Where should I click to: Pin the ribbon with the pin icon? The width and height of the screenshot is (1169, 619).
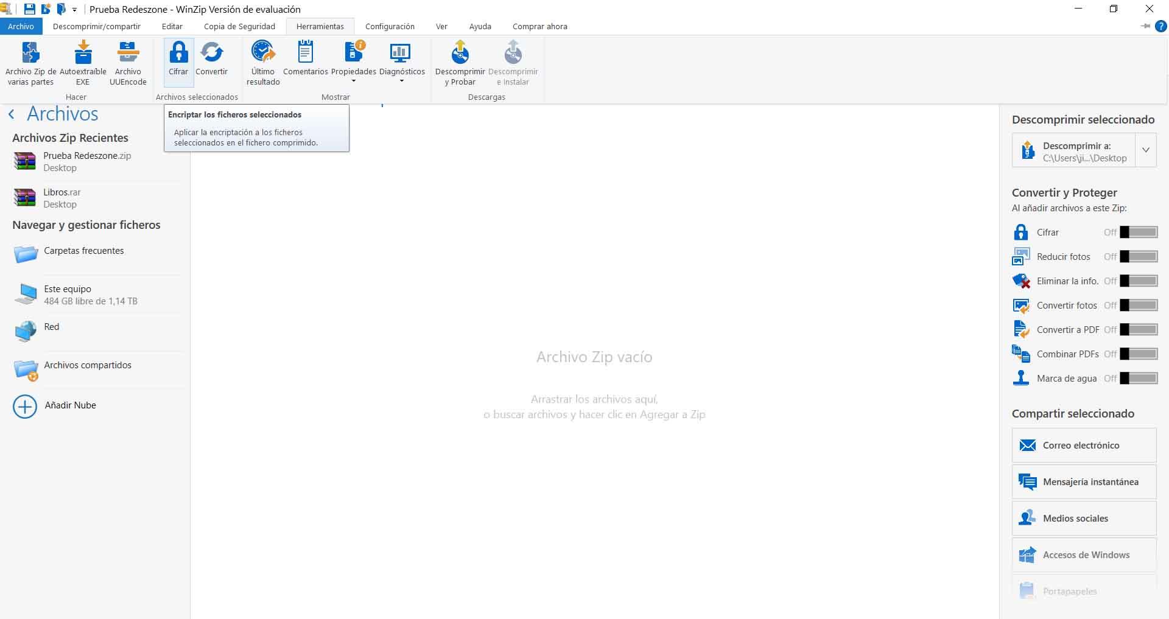[x=1145, y=26]
